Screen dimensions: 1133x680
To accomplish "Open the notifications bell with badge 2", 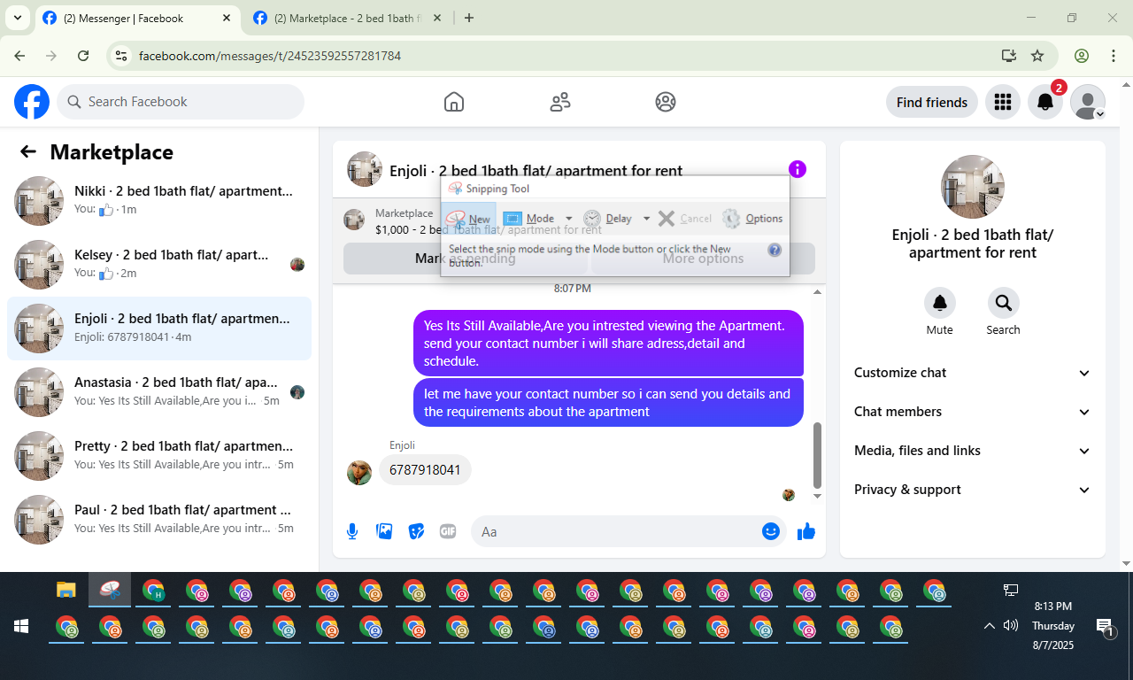I will click(1045, 102).
